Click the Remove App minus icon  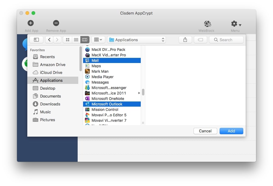coord(56,23)
